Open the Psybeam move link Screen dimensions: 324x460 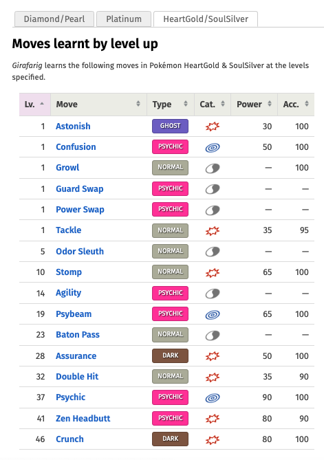pyautogui.click(x=74, y=314)
